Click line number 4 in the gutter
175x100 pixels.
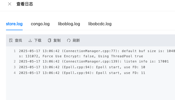(x=15, y=73)
